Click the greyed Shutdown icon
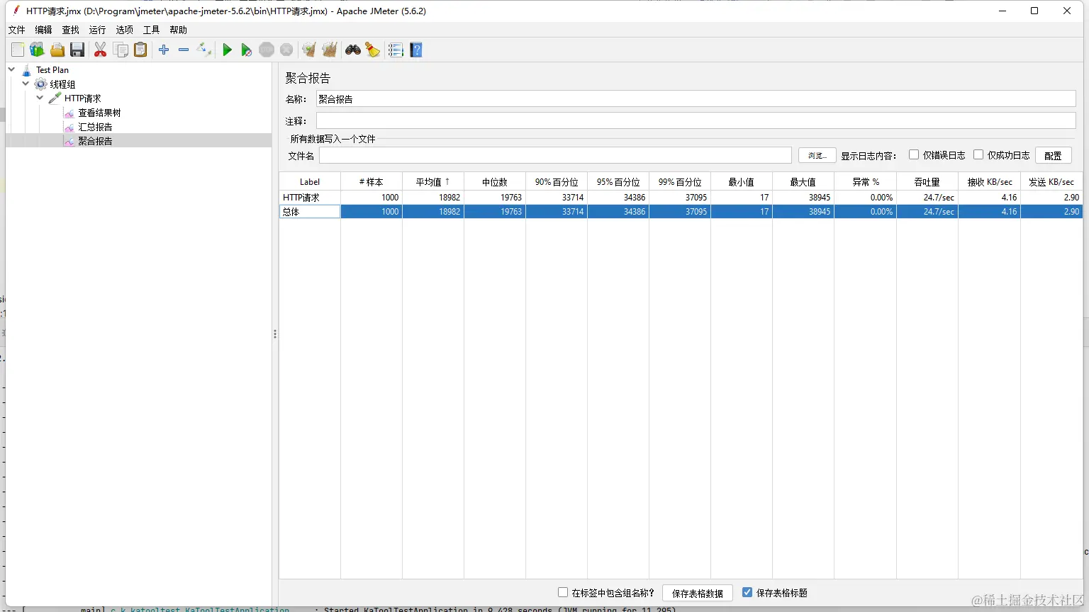 (286, 50)
